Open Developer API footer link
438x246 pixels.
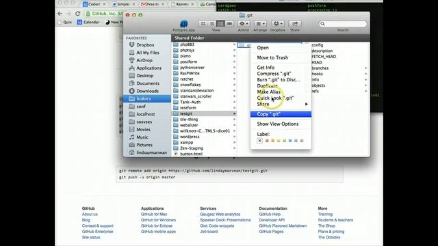point(272,220)
